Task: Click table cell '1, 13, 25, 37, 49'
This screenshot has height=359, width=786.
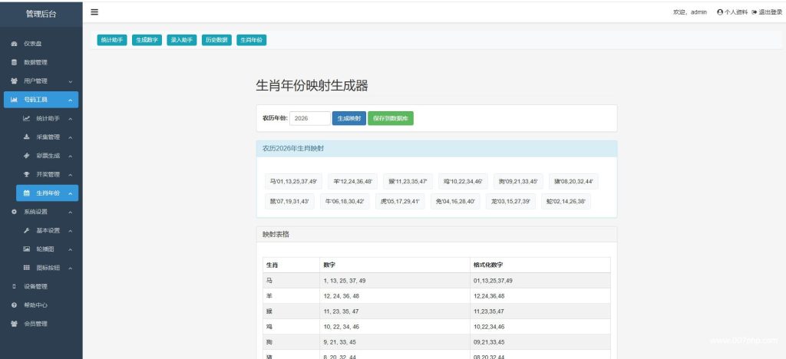Action: pyautogui.click(x=395, y=281)
